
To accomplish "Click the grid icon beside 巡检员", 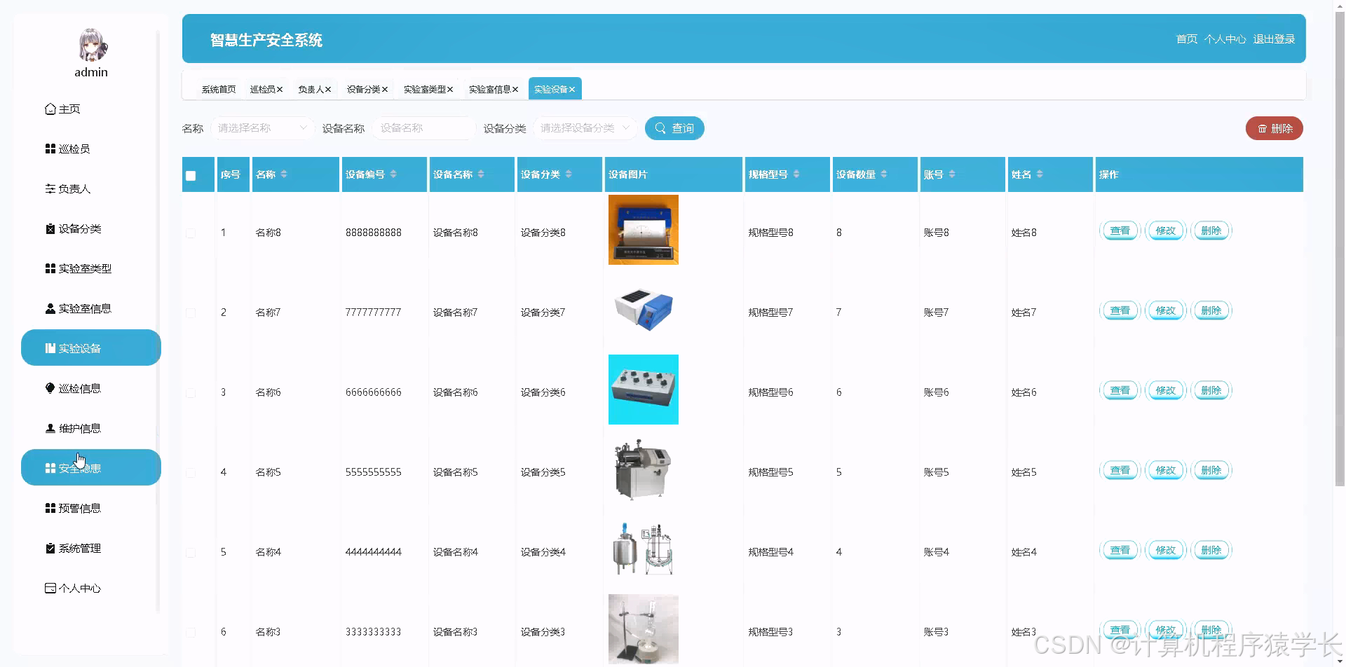I will (50, 149).
